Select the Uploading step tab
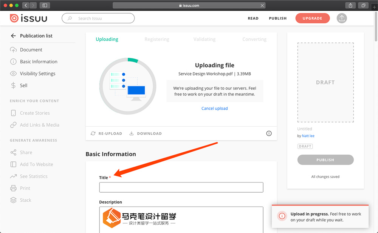Image resolution: width=378 pixels, height=233 pixels. pyautogui.click(x=107, y=39)
